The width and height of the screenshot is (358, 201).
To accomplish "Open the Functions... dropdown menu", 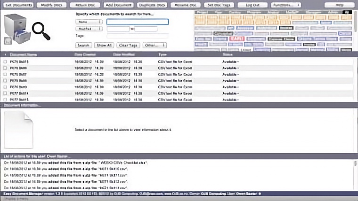I will click(x=286, y=4).
